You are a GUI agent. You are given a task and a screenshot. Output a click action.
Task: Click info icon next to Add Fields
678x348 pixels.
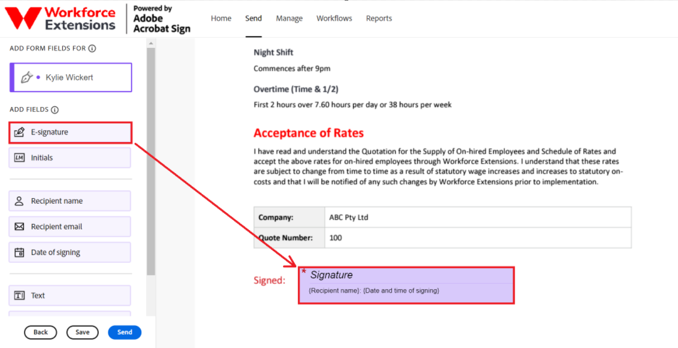[x=54, y=110]
